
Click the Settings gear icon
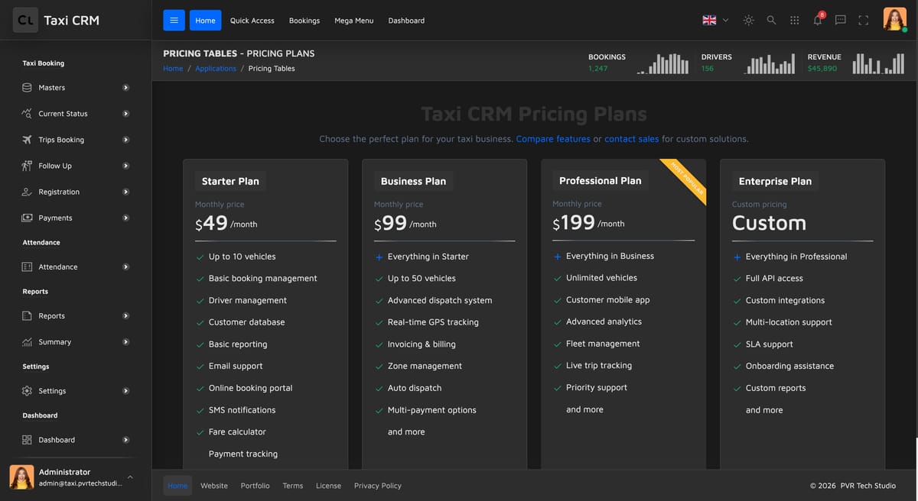[x=27, y=391]
